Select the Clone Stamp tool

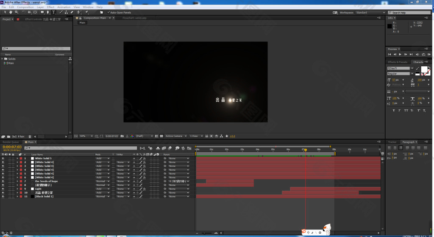click(66, 12)
